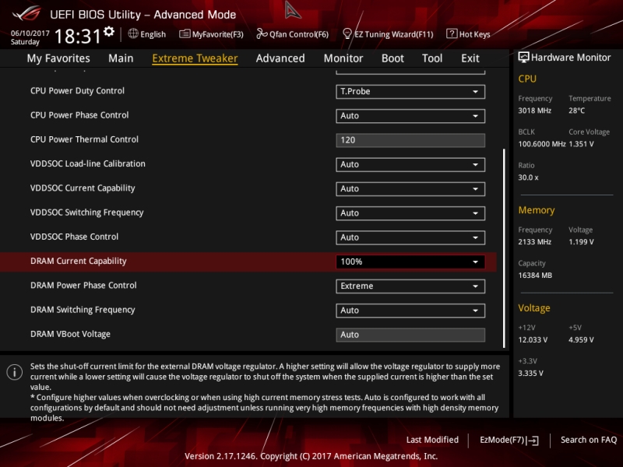The image size is (623, 467).
Task: Select CPU Power Duty Control label
Action: click(77, 91)
